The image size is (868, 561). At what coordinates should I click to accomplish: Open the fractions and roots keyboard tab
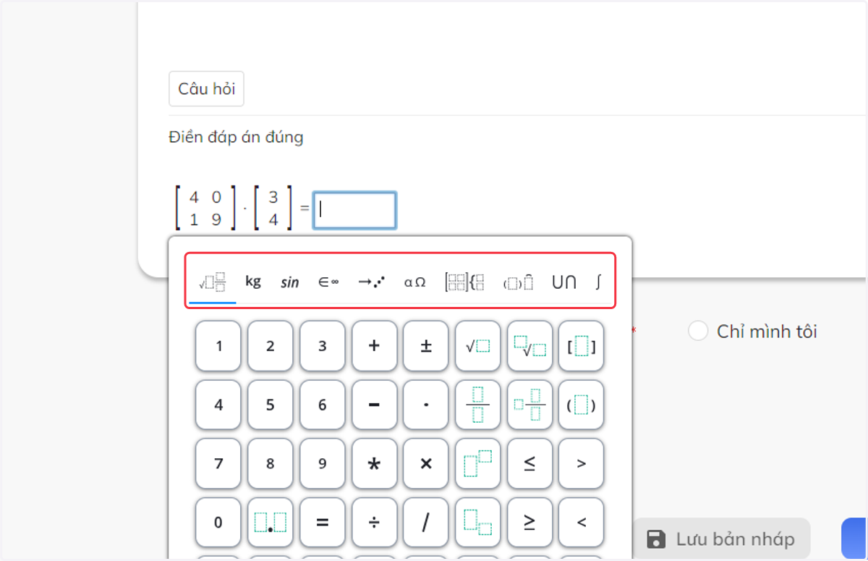[x=212, y=282]
